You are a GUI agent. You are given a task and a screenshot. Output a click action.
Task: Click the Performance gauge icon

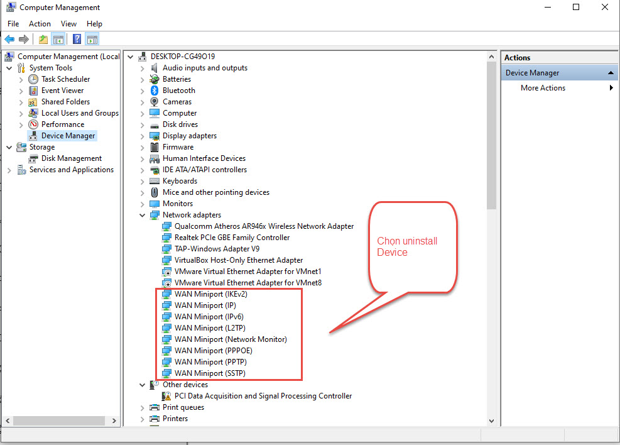(33, 124)
